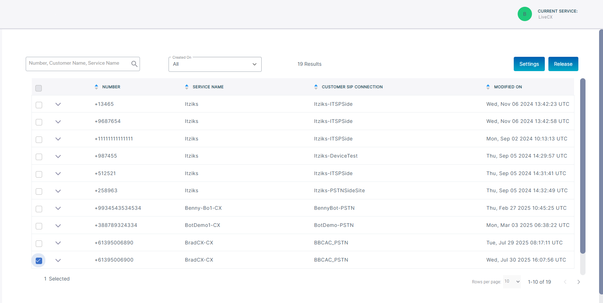Click the MODIFIED ON column header

point(508,87)
